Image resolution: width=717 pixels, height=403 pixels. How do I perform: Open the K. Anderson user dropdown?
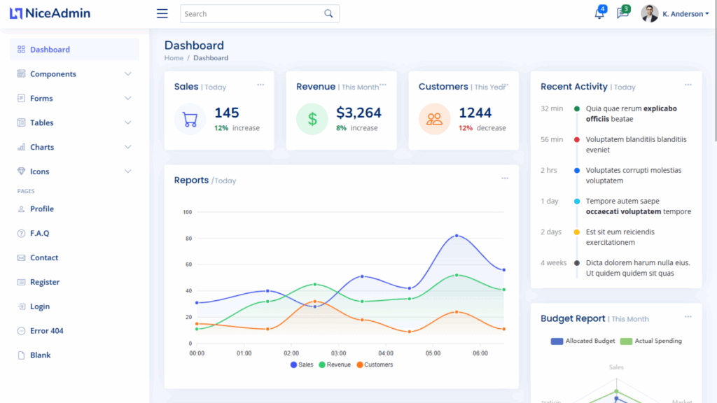click(x=685, y=14)
